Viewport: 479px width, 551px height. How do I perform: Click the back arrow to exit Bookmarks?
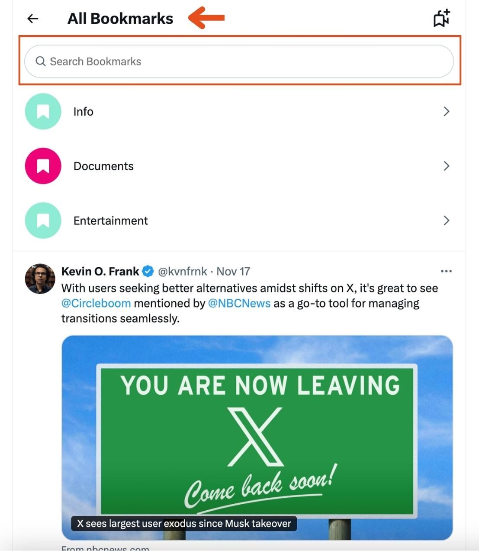coord(32,18)
